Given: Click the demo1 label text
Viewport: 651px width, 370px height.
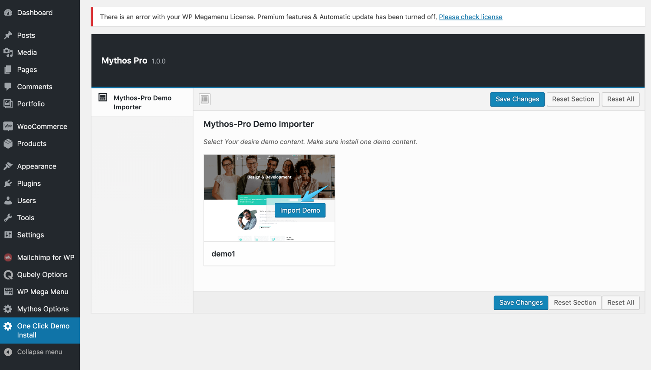Looking at the screenshot, I should (x=223, y=254).
